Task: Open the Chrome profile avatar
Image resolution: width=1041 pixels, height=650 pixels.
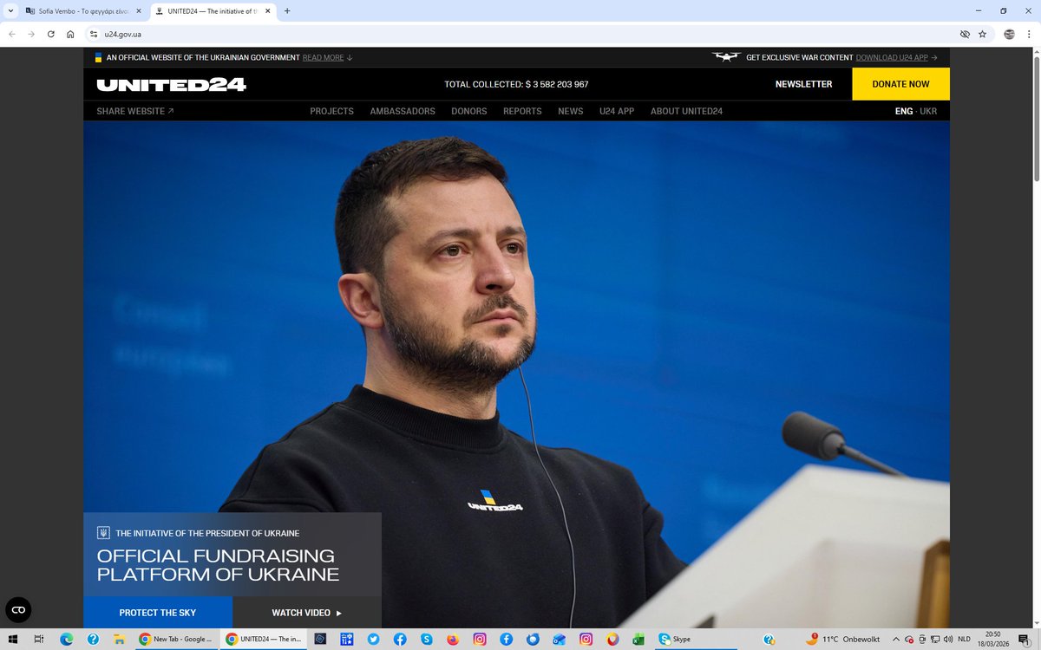Action: click(1009, 34)
